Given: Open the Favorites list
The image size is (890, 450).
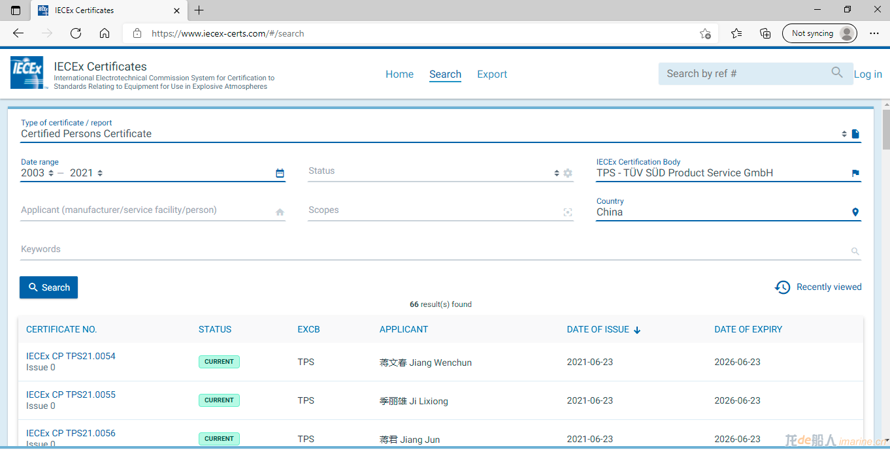Looking at the screenshot, I should coord(736,33).
